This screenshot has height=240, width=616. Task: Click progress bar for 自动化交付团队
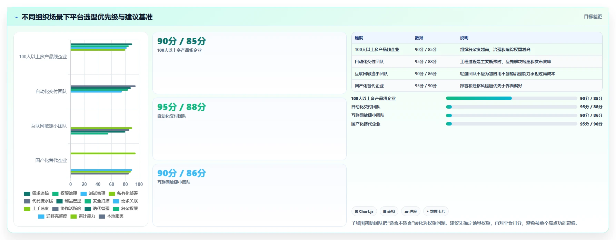511,107
